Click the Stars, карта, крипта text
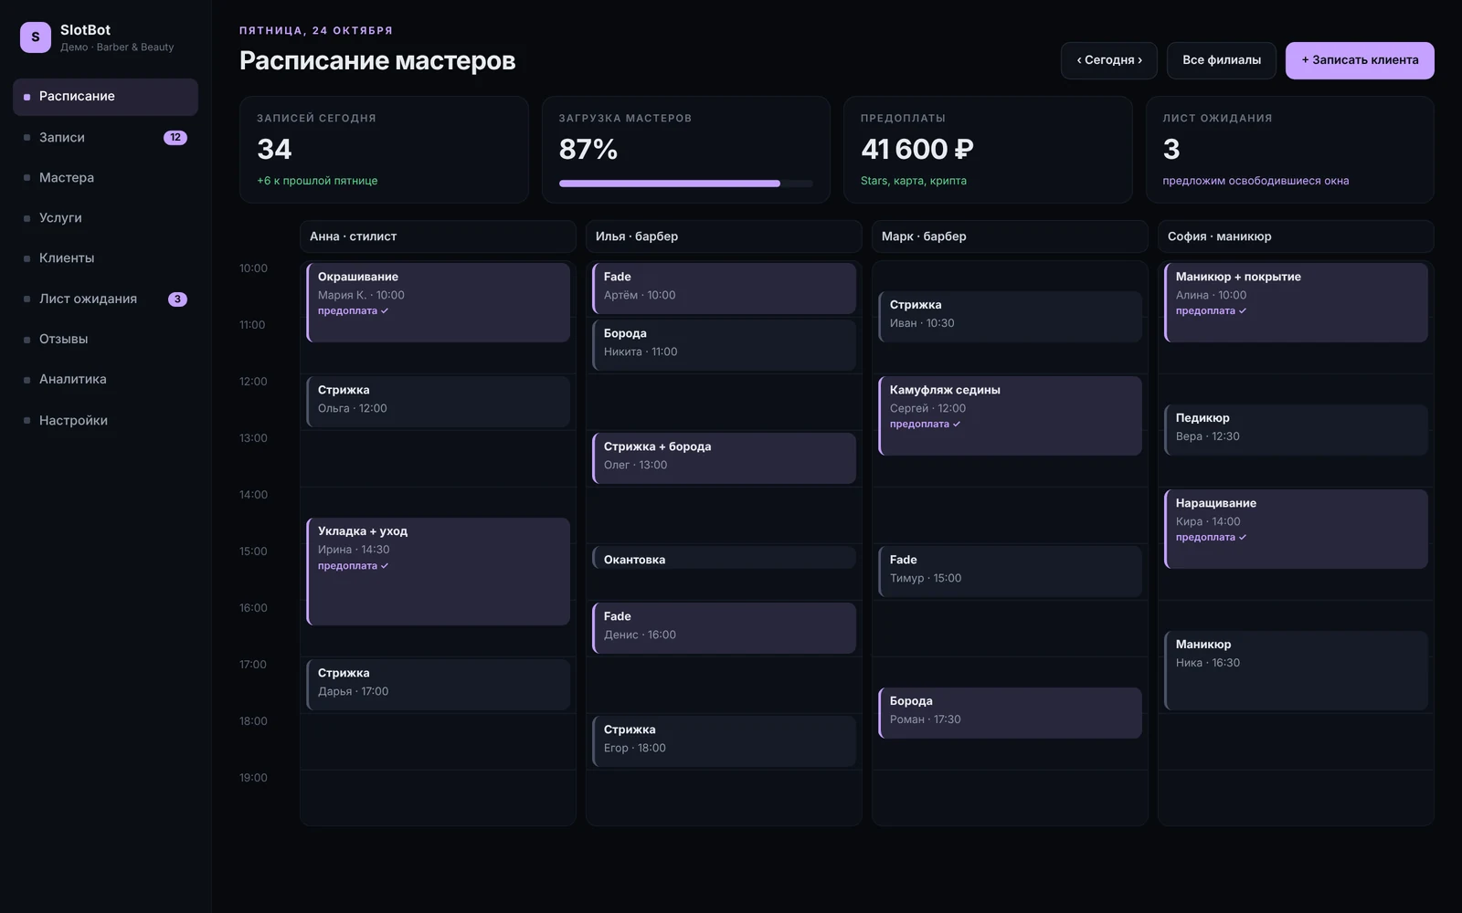Image resolution: width=1462 pixels, height=913 pixels. coord(914,181)
